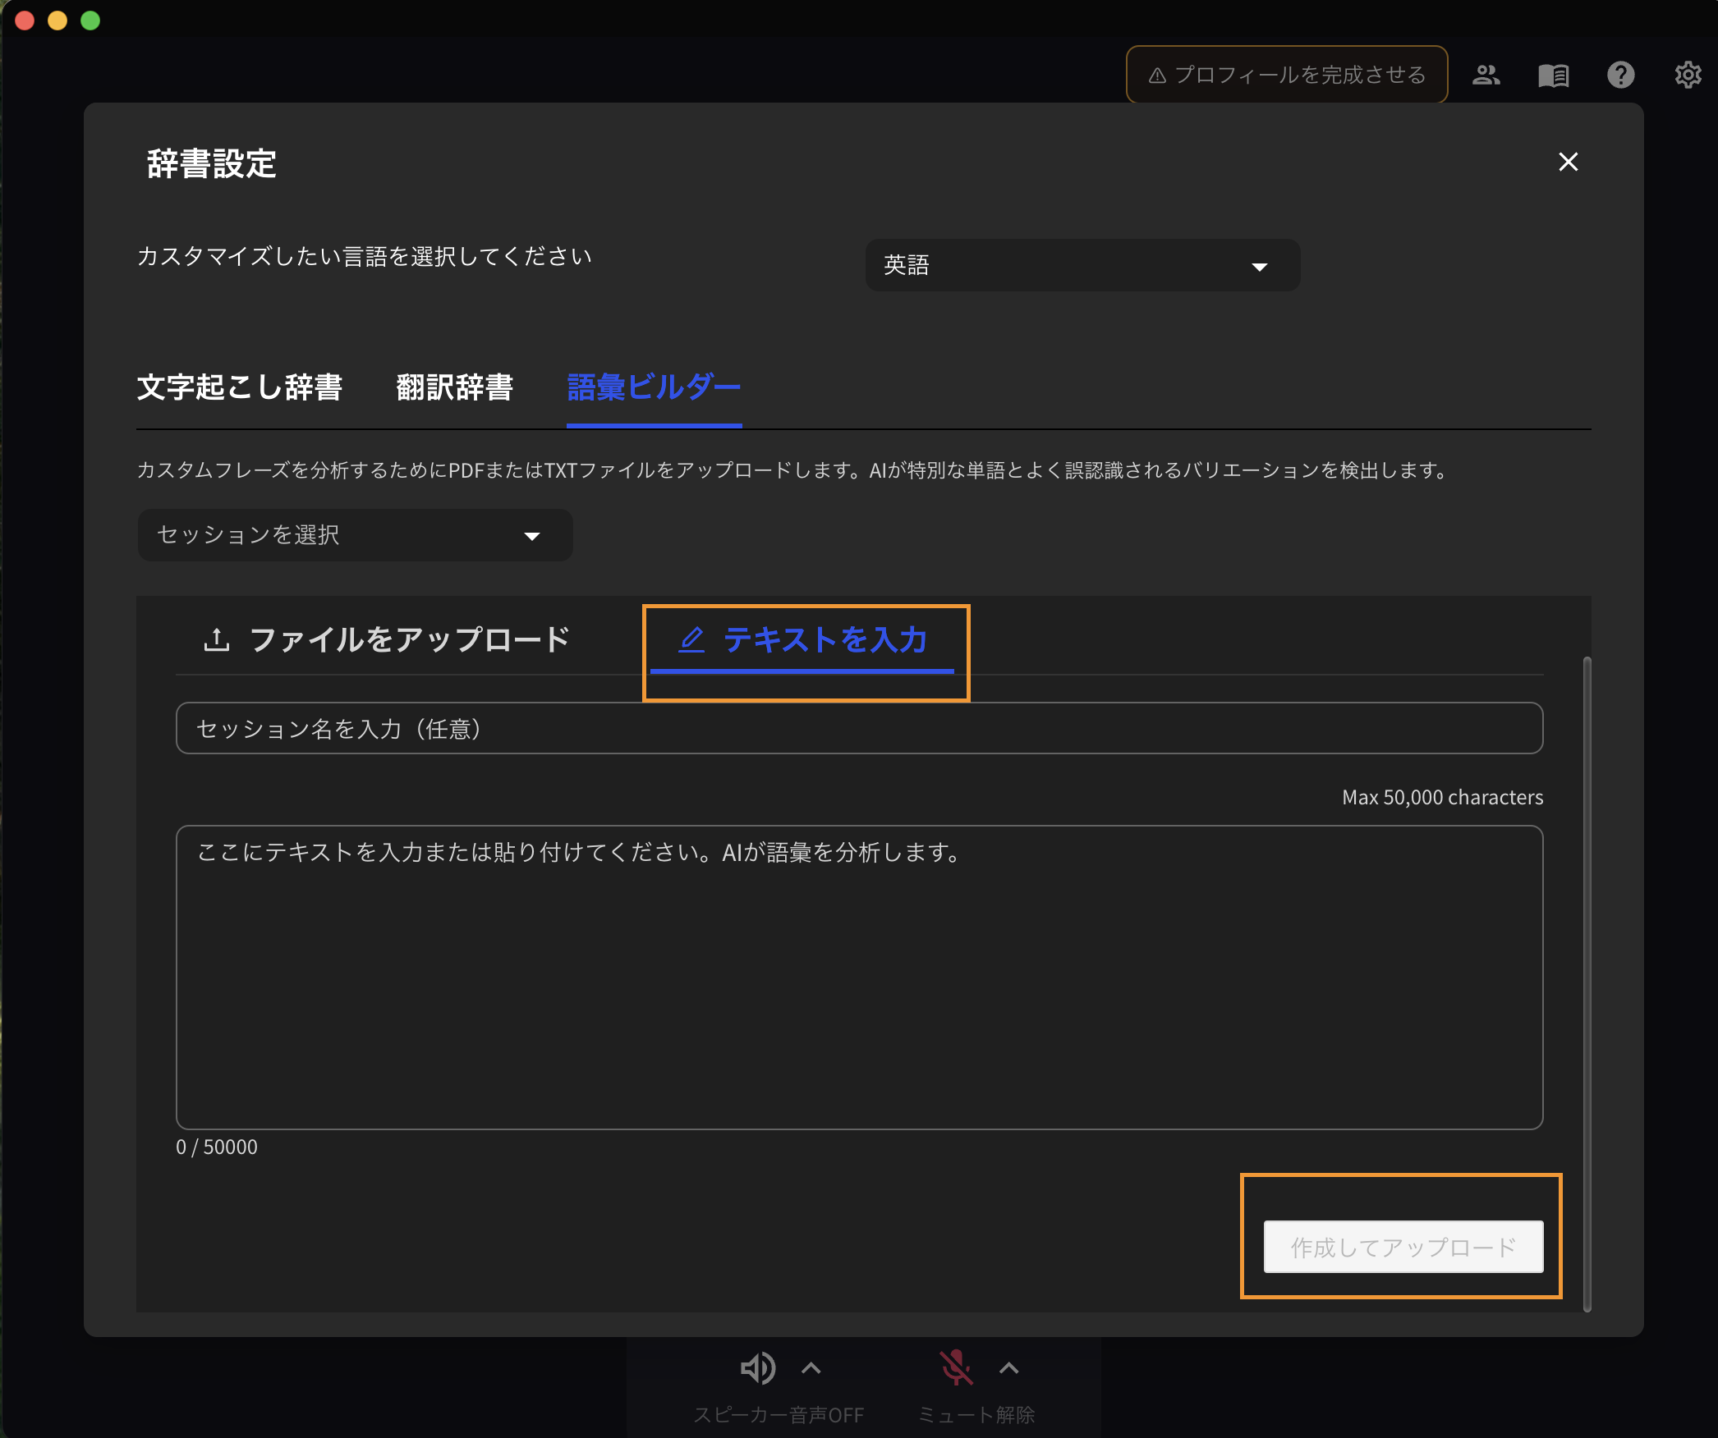Select the 翻訳辞書 tab
The height and width of the screenshot is (1438, 1718).
coord(454,387)
